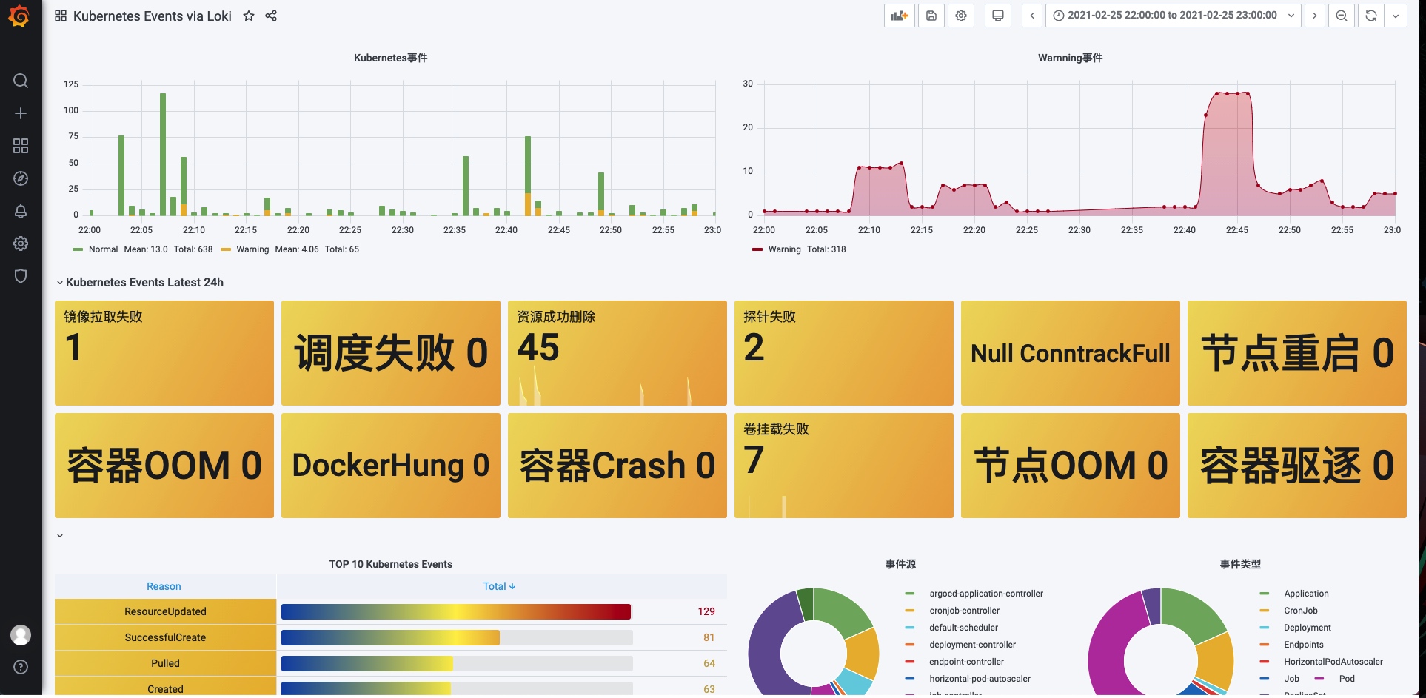Click the SuccessfulCreate reason cell

165,637
